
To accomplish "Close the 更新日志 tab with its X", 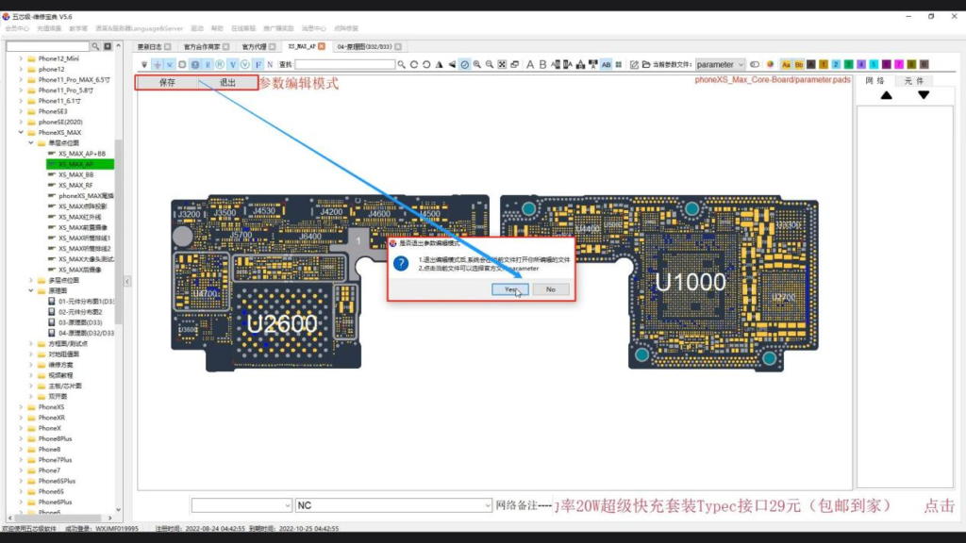I will click(x=168, y=47).
